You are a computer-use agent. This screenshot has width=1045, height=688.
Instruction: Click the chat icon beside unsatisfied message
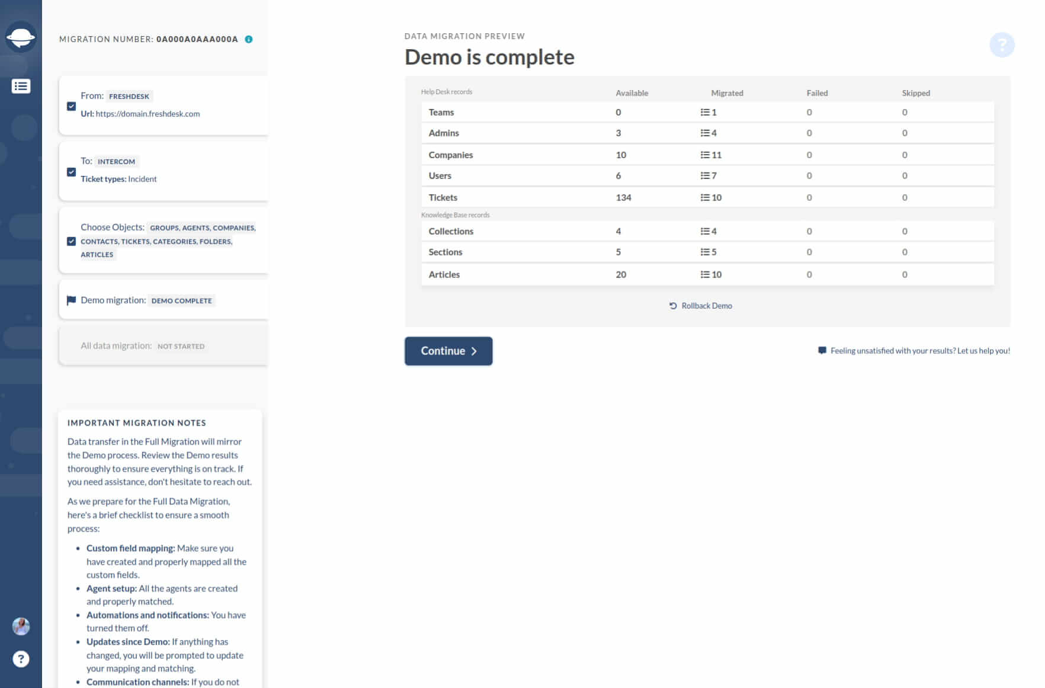(x=822, y=350)
